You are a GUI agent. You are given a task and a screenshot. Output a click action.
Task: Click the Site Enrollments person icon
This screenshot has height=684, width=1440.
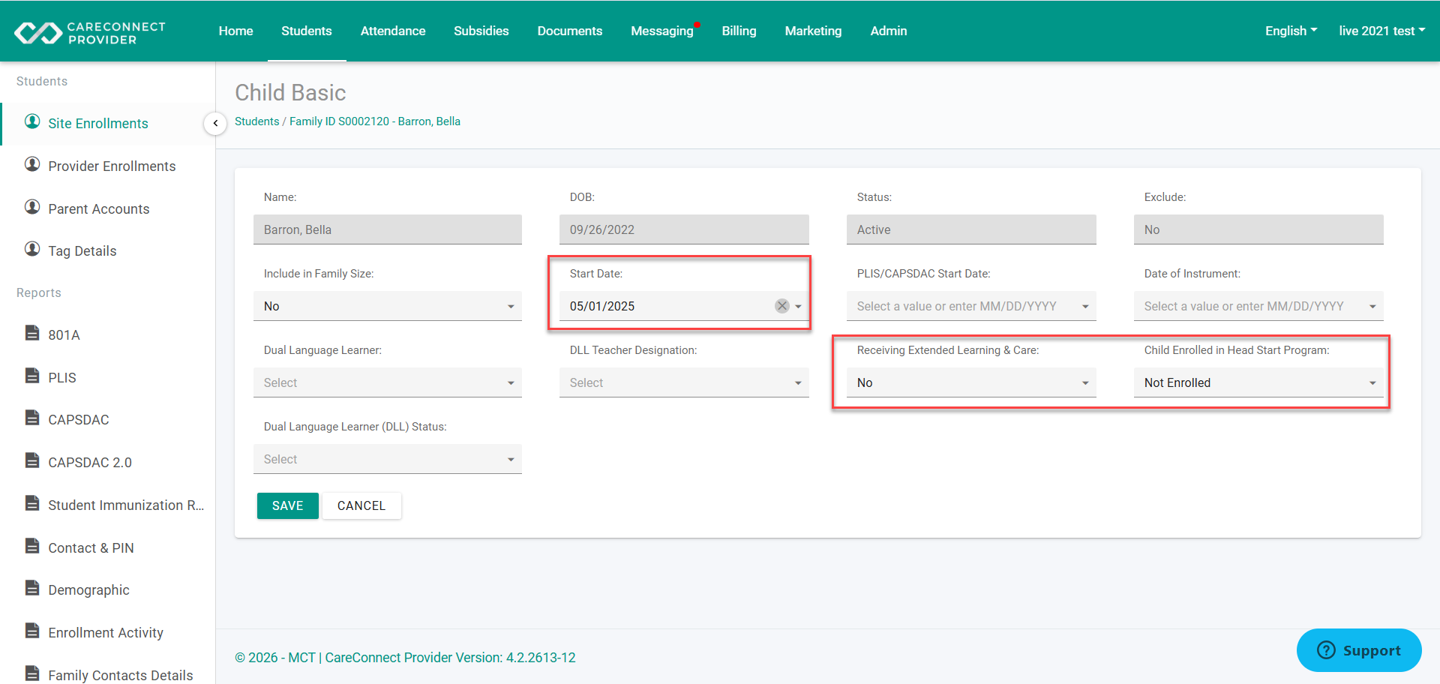click(x=32, y=121)
